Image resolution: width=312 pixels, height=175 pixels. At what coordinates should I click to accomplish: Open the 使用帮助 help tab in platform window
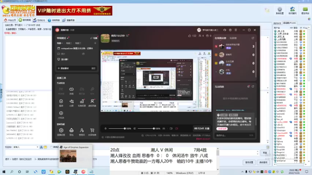pyautogui.click(x=54, y=20)
